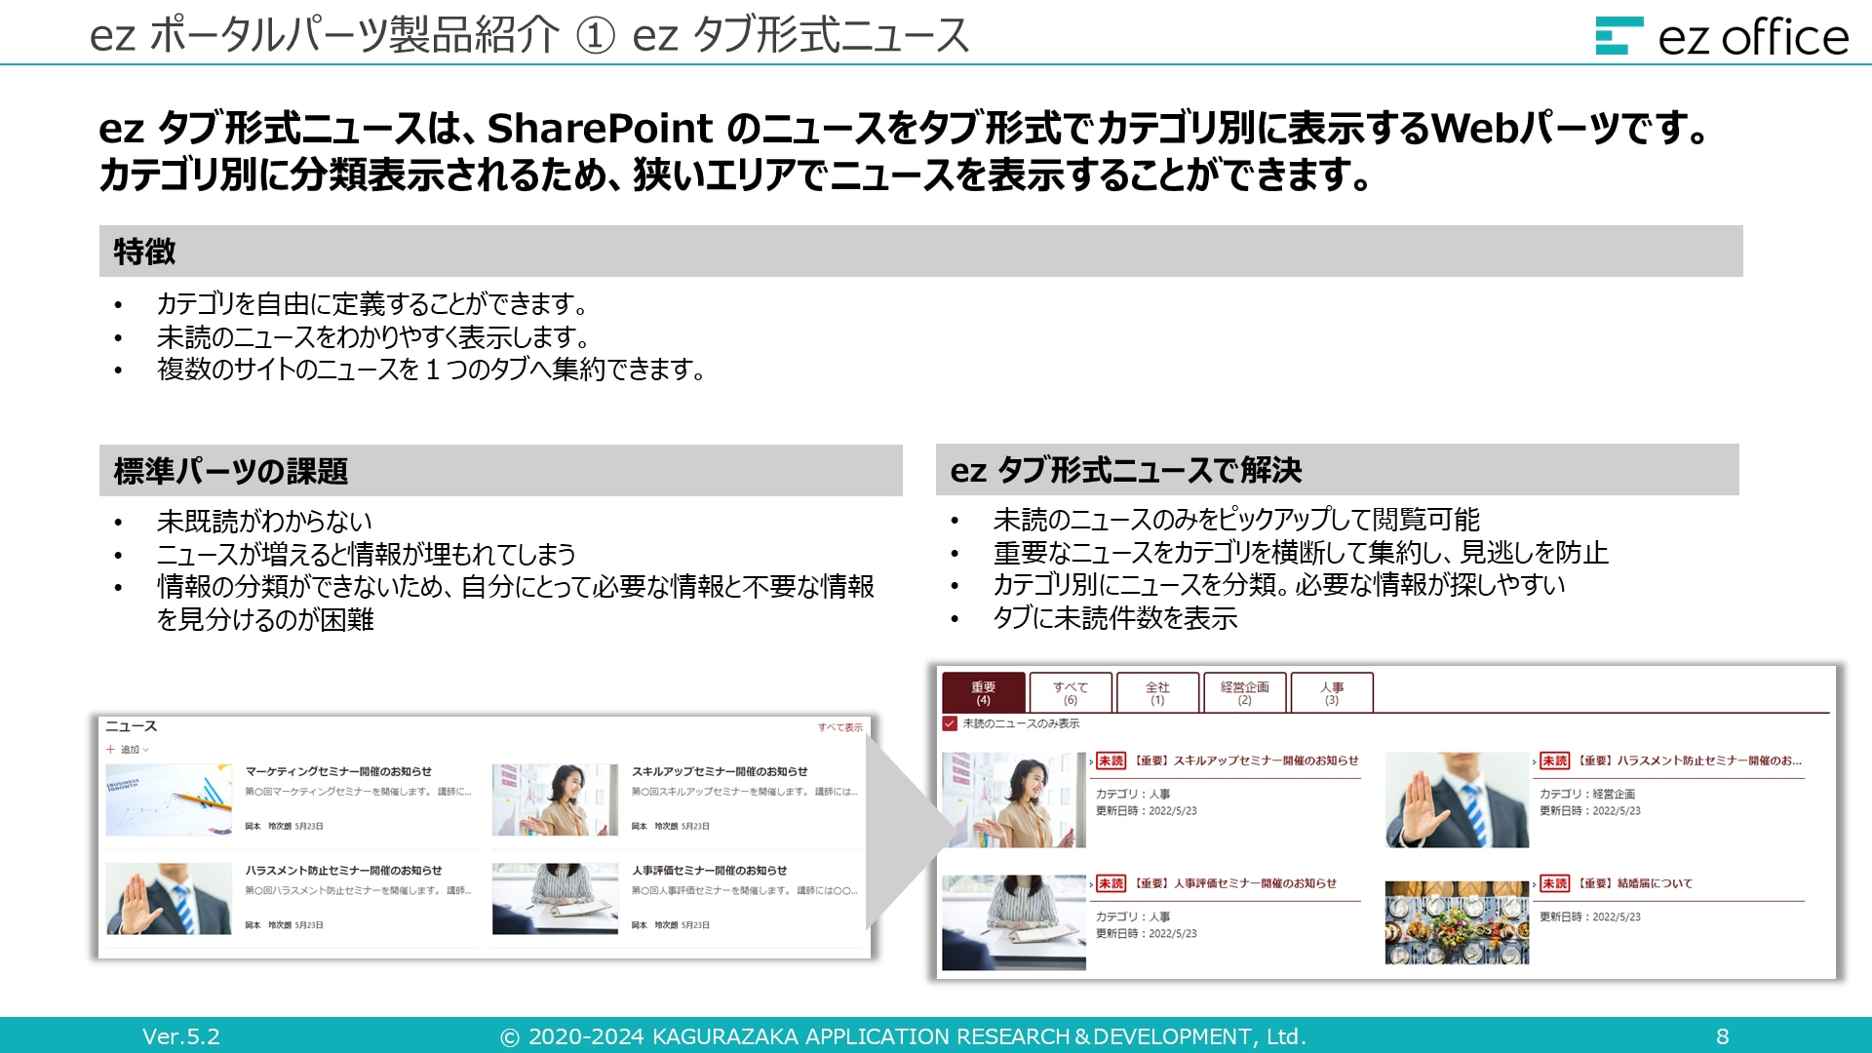Screen dimensions: 1872x1053
Task: Open the 全社 (1) tab
Action: tap(1157, 692)
